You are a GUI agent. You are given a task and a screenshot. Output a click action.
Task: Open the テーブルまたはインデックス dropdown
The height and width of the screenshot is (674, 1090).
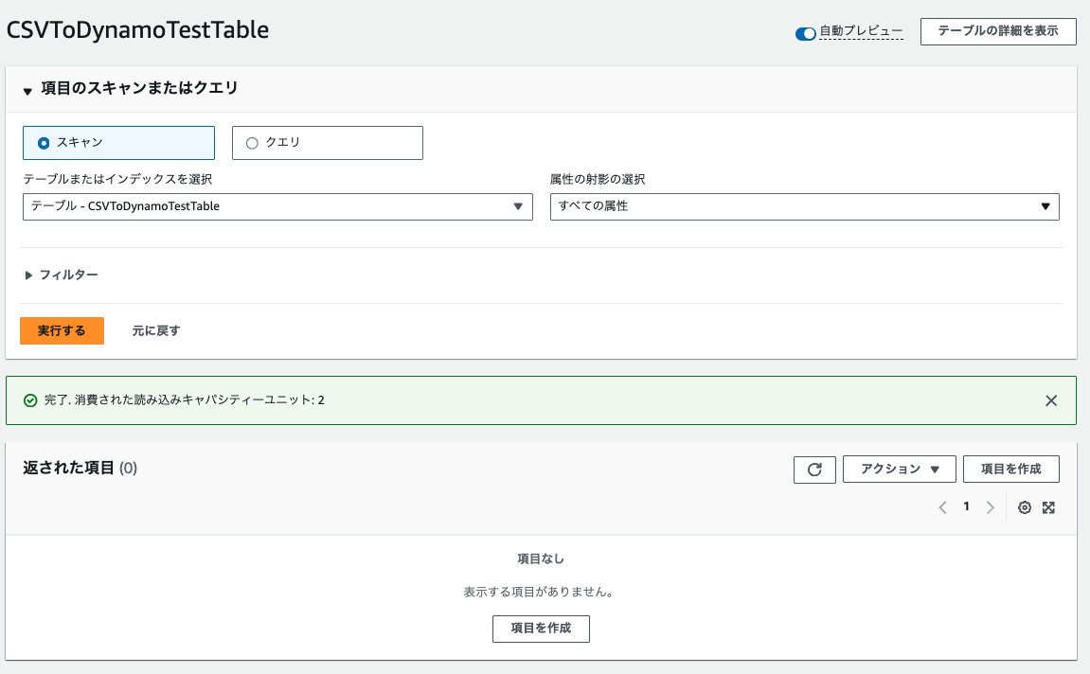click(277, 205)
